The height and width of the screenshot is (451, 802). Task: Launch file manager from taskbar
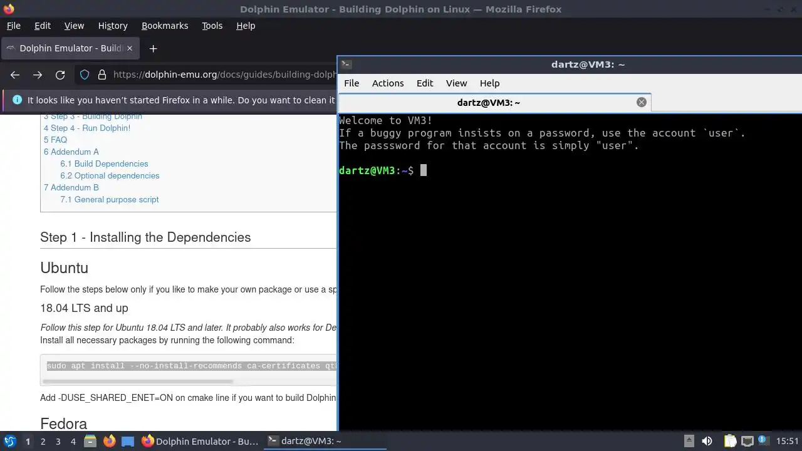[x=90, y=441]
